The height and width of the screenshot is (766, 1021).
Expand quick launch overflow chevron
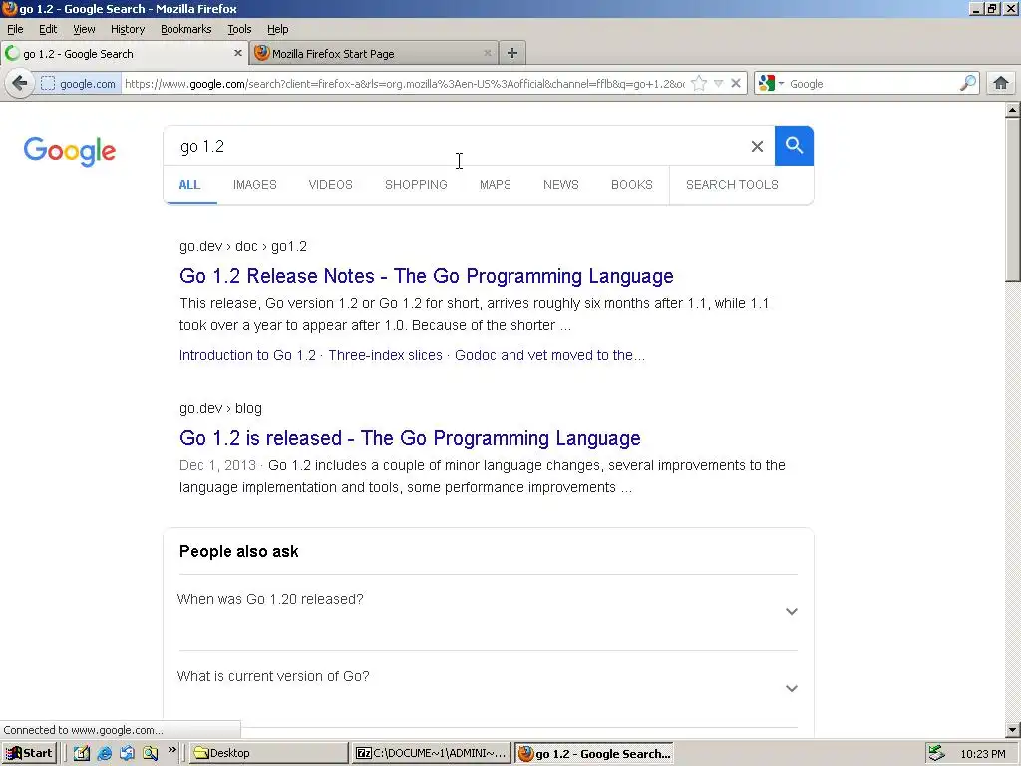(171, 750)
